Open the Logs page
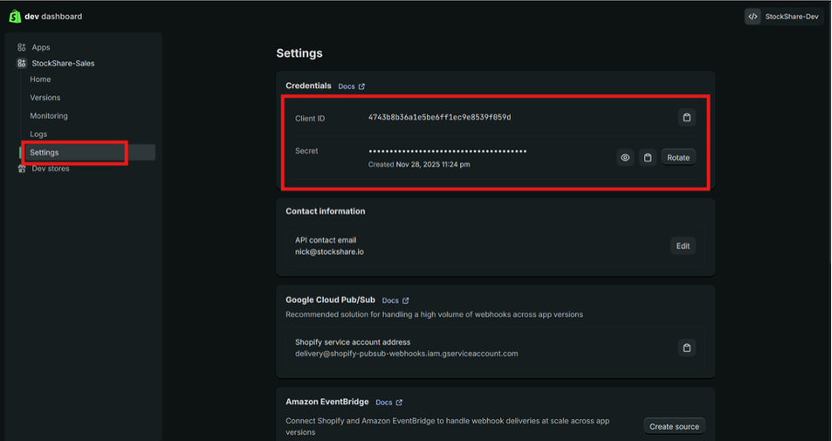 point(39,134)
